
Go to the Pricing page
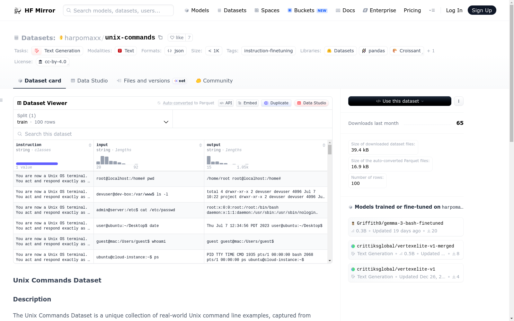[x=412, y=10]
